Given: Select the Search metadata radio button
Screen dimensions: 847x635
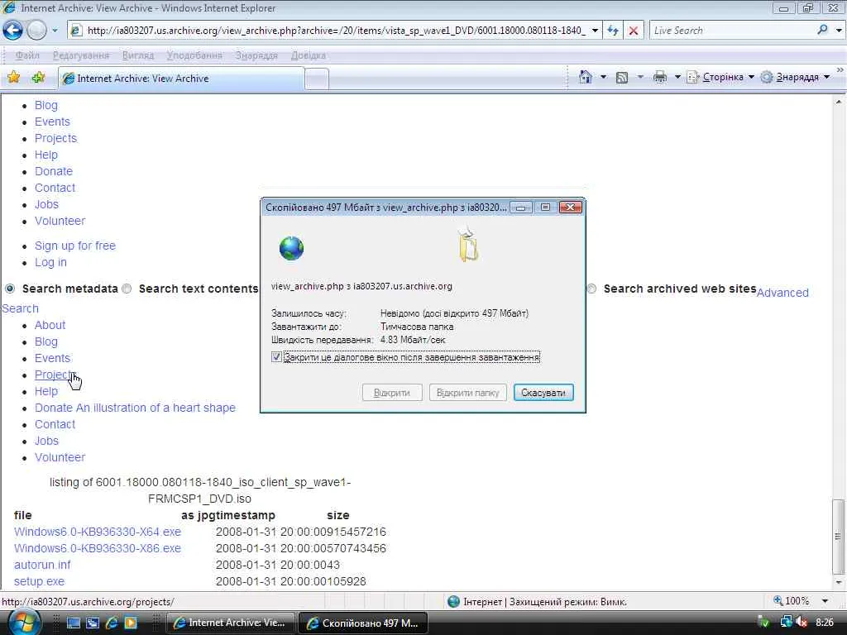Looking at the screenshot, I should coord(10,289).
